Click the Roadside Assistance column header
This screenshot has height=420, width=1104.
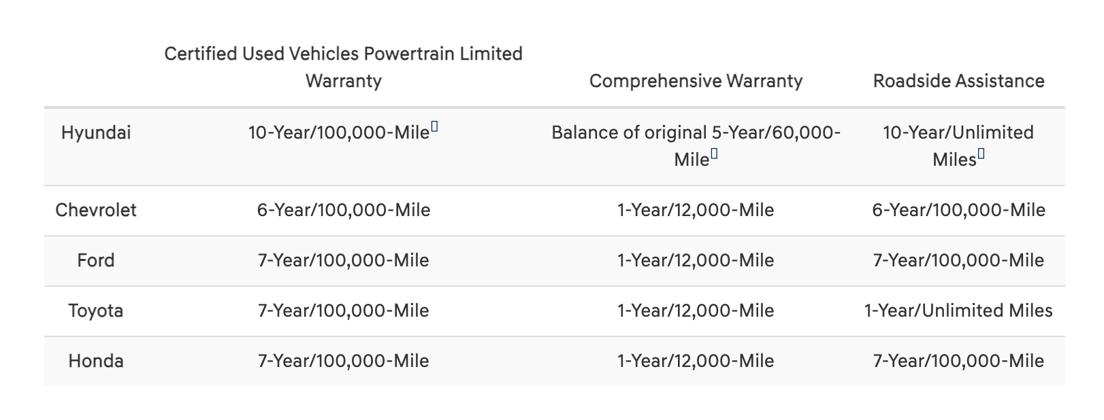click(958, 81)
